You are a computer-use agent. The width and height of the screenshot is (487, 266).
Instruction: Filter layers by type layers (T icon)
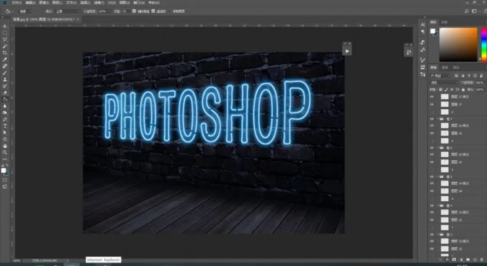point(468,75)
